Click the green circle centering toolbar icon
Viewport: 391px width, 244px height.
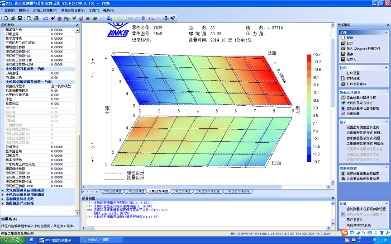tap(74, 18)
